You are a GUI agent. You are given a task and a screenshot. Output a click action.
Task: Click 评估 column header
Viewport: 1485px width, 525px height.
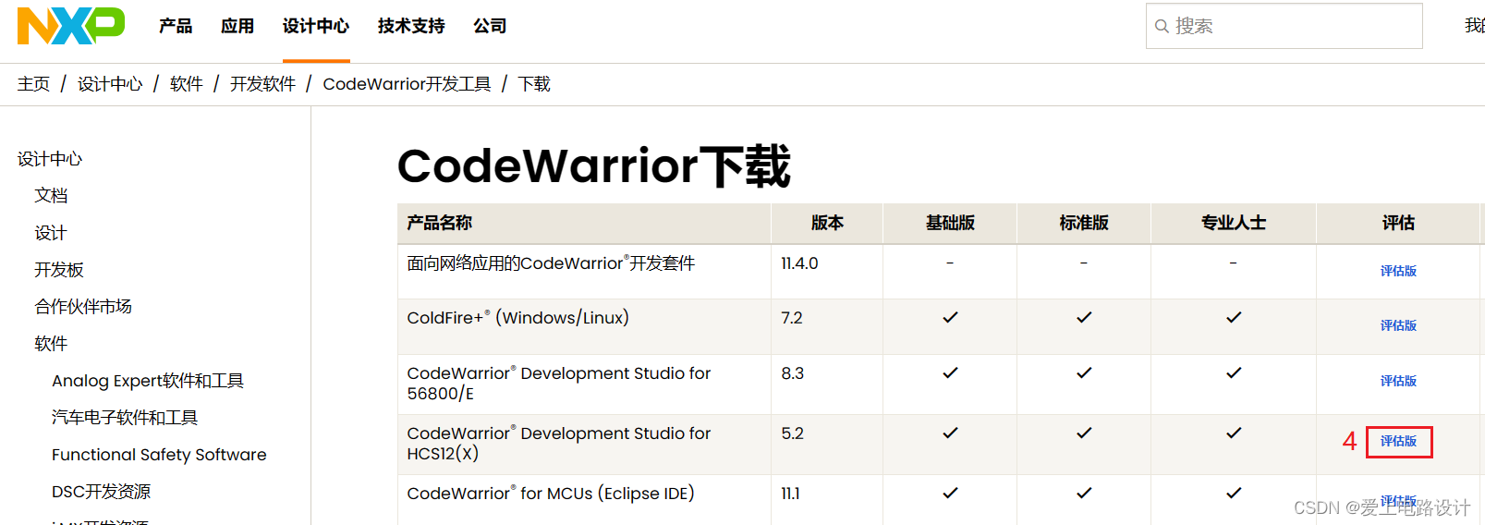point(1398,223)
